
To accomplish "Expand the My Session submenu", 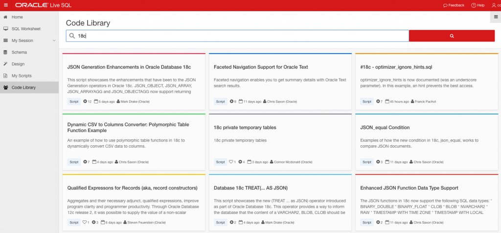I will point(54,40).
